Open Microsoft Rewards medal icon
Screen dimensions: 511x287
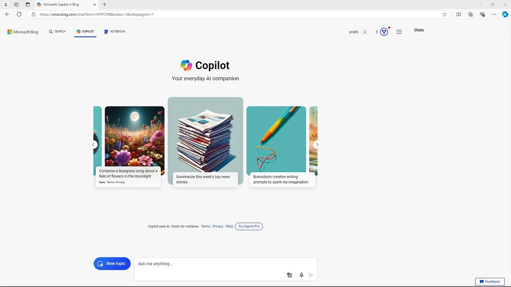coord(384,32)
